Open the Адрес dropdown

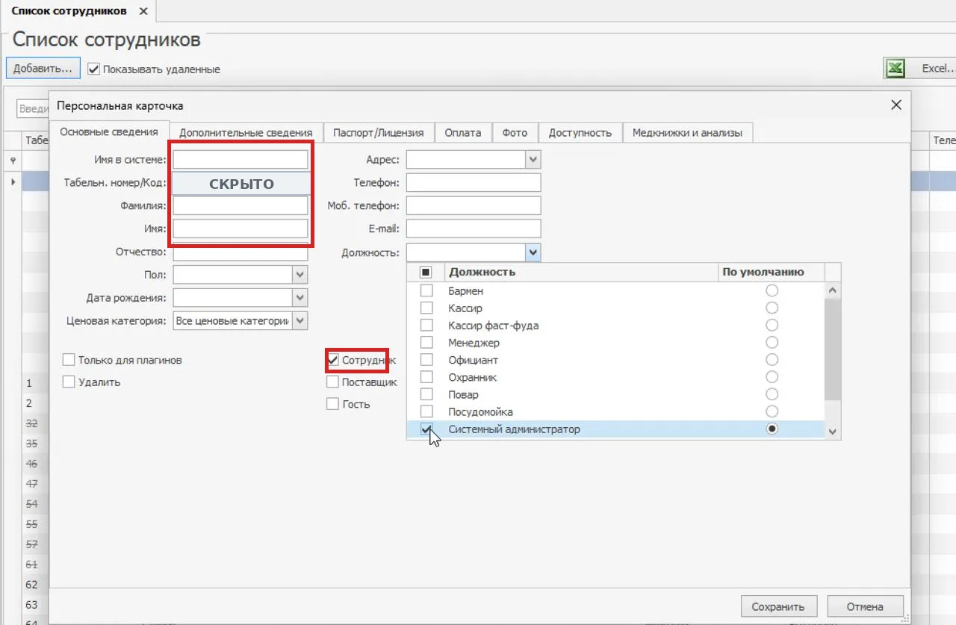[533, 160]
